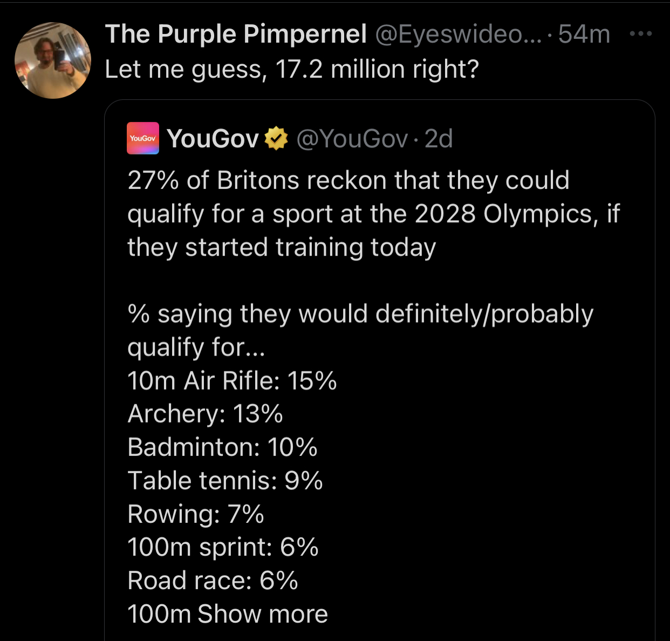
Task: Open the YouGov display name
Action: coord(213,139)
